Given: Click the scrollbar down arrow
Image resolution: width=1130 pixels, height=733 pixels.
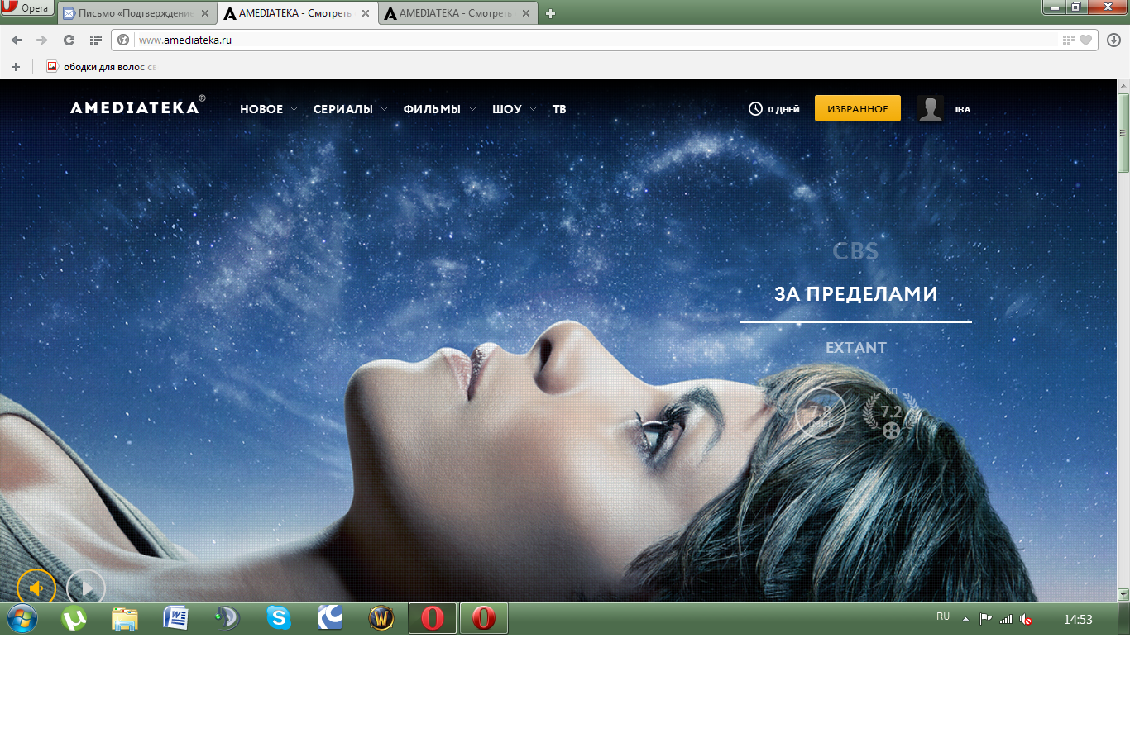Looking at the screenshot, I should [x=1123, y=594].
